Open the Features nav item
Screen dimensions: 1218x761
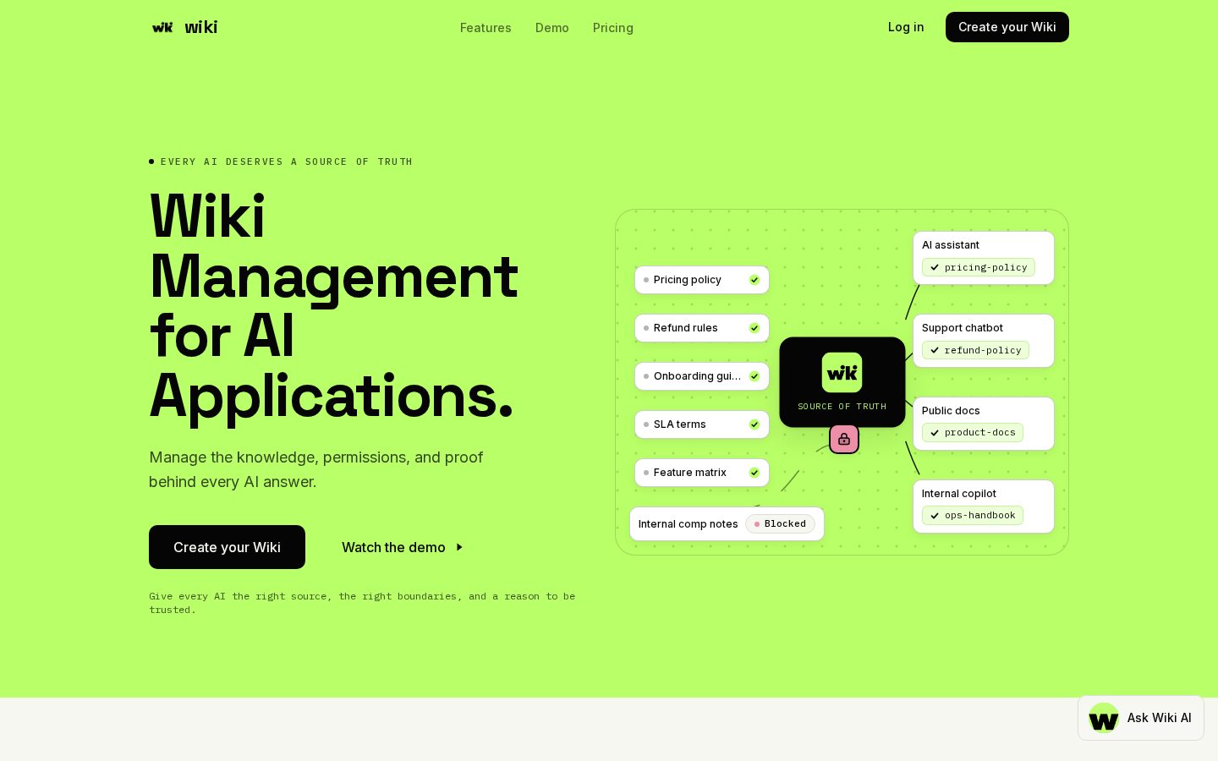pos(486,28)
